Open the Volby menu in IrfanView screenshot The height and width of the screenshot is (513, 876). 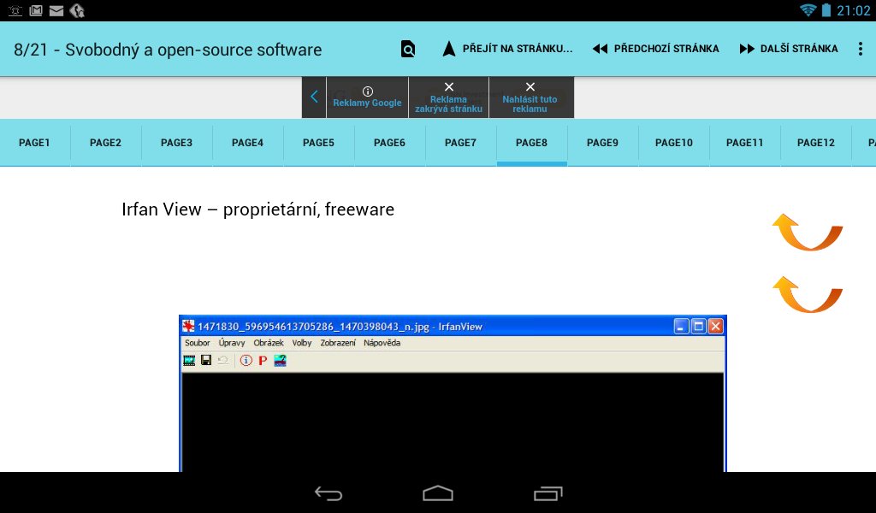coord(302,343)
